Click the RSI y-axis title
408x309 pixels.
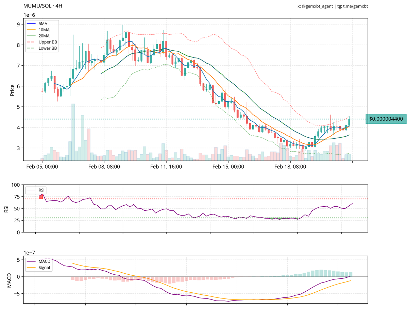(x=7, y=208)
